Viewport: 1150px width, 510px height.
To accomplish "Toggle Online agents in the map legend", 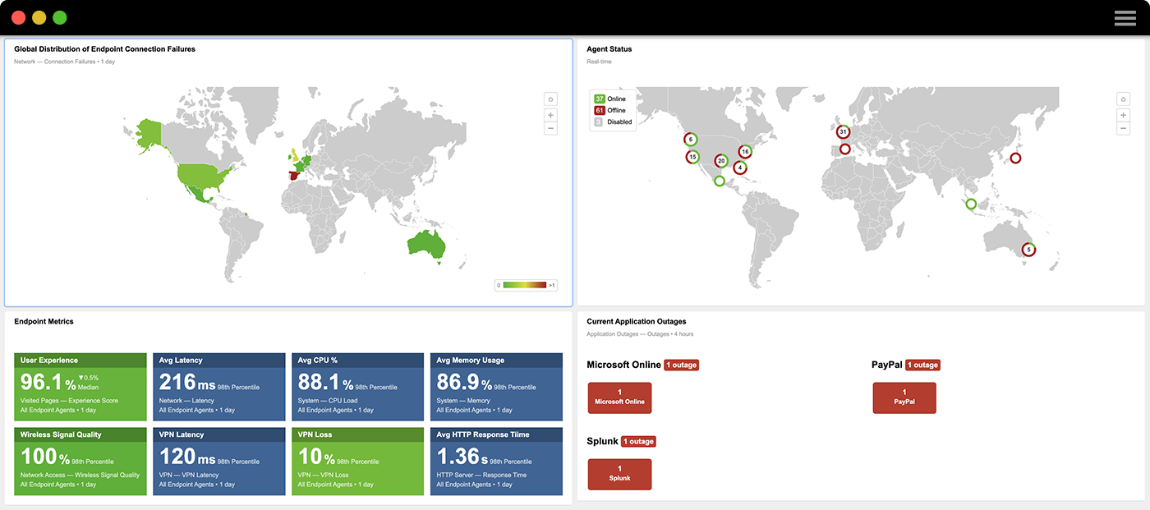I will tap(610, 99).
